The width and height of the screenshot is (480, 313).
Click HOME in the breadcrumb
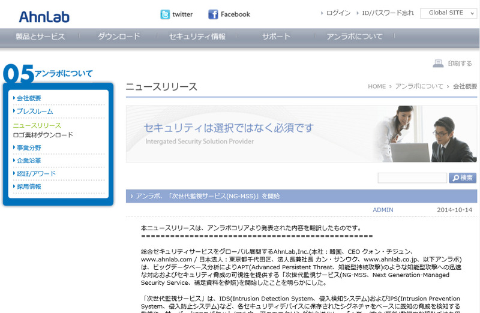(376, 86)
